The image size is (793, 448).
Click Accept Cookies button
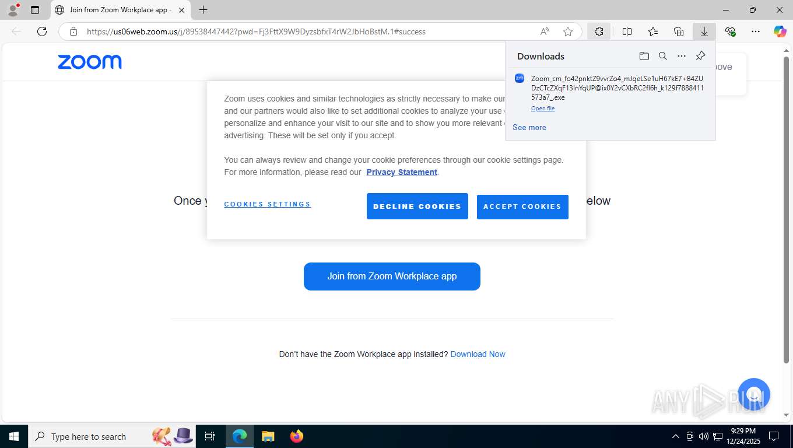[x=522, y=206]
